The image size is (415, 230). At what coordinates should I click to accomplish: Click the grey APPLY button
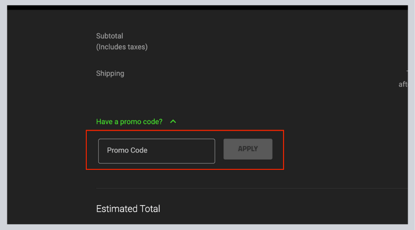(248, 149)
